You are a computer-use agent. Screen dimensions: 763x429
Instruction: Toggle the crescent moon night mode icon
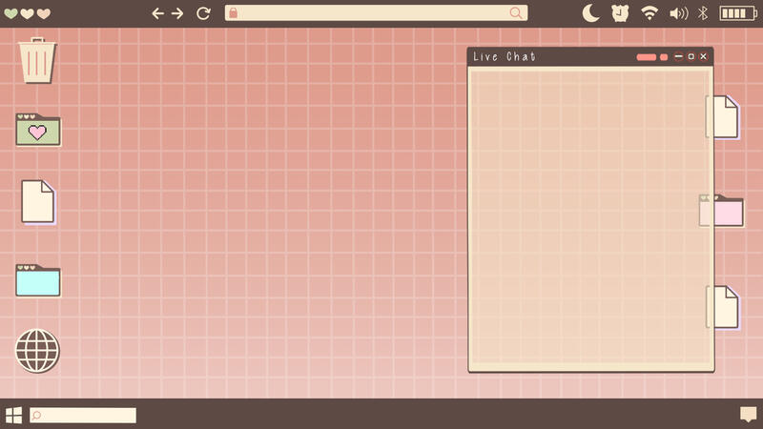point(590,13)
